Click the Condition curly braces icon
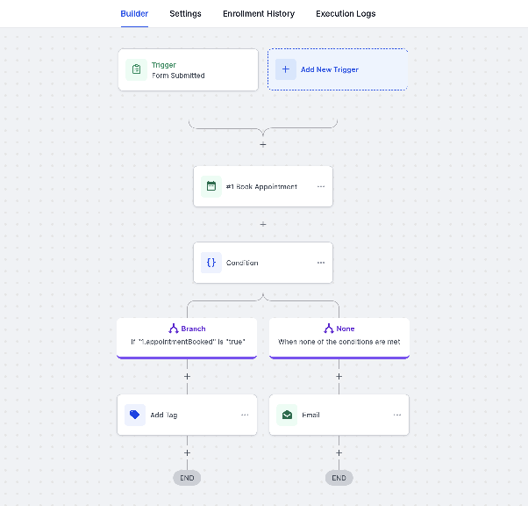The image size is (528, 506). [211, 263]
